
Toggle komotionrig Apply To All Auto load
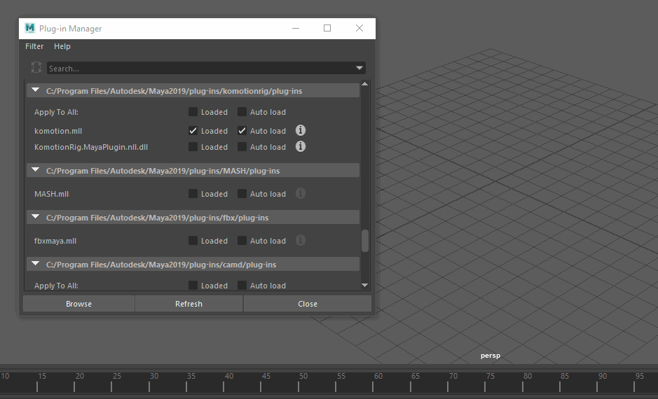point(242,111)
